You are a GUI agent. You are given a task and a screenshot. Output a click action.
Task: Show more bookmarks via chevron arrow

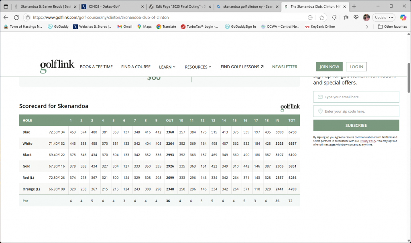point(367,26)
